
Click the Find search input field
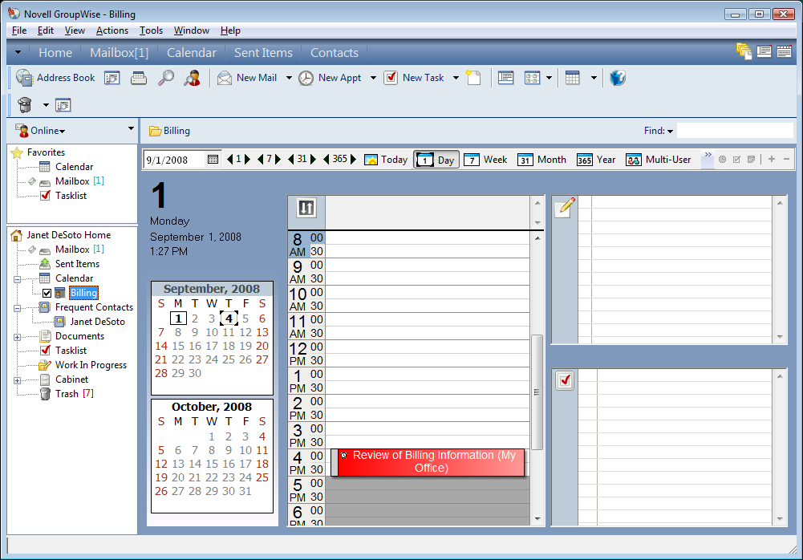[x=735, y=131]
